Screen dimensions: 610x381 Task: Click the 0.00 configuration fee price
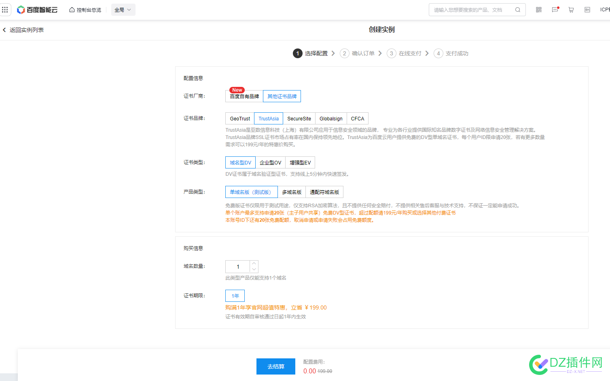tap(309, 371)
